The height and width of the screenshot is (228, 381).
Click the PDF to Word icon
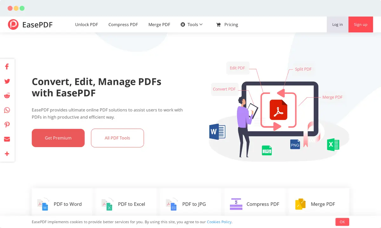(43, 204)
